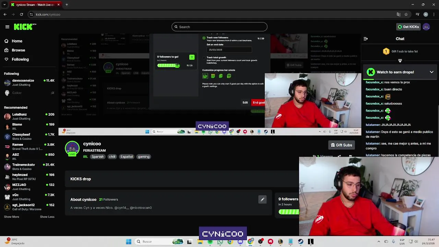Open Spotify from the taskbar

pyautogui.click(x=210, y=242)
